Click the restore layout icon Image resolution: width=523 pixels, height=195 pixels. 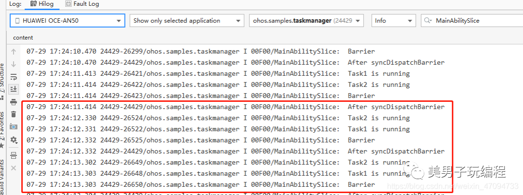[14, 155]
